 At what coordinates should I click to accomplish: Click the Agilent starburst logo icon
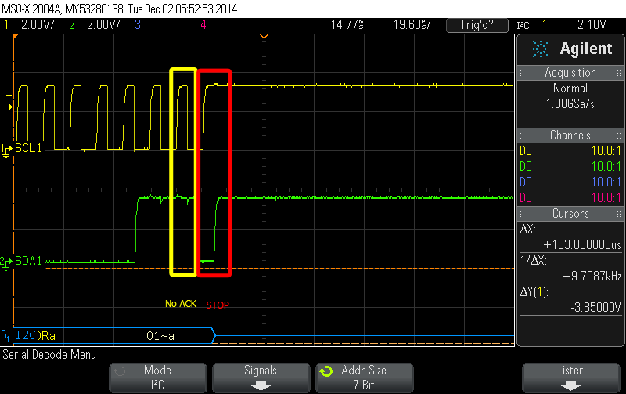point(541,49)
